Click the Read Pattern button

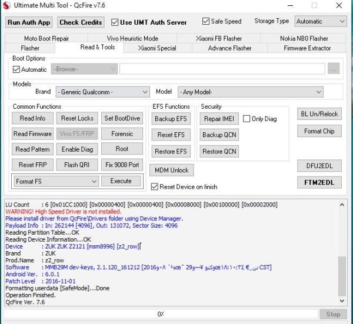click(x=32, y=149)
